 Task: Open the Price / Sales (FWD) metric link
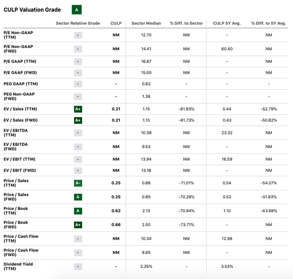[x=16, y=197]
